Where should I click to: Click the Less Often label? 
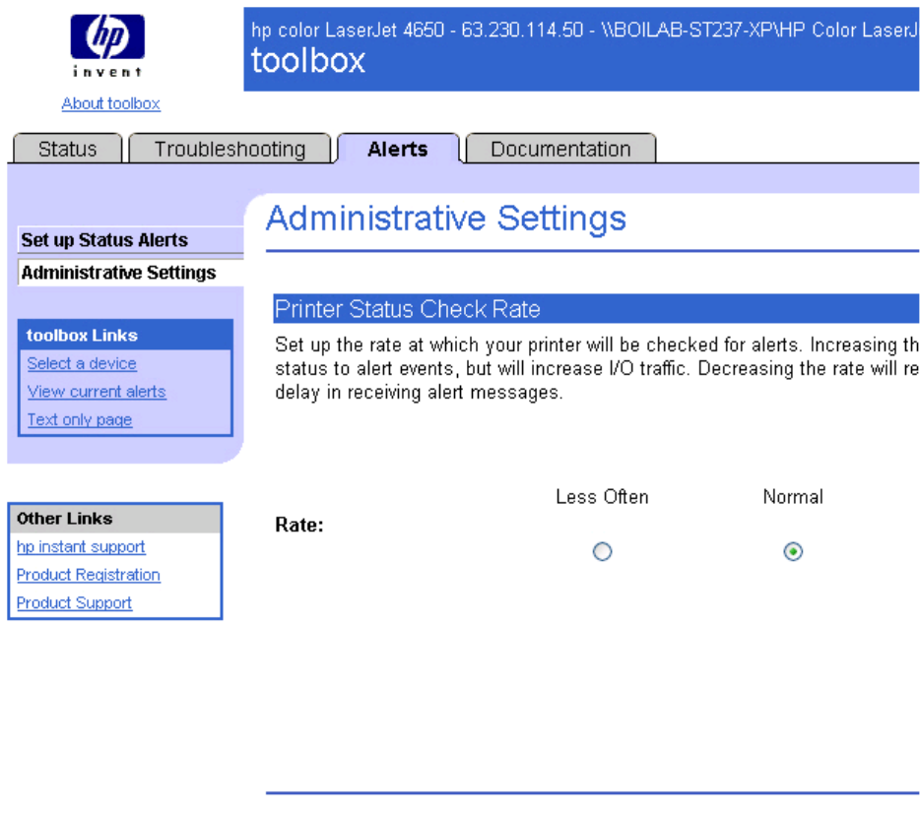click(602, 497)
